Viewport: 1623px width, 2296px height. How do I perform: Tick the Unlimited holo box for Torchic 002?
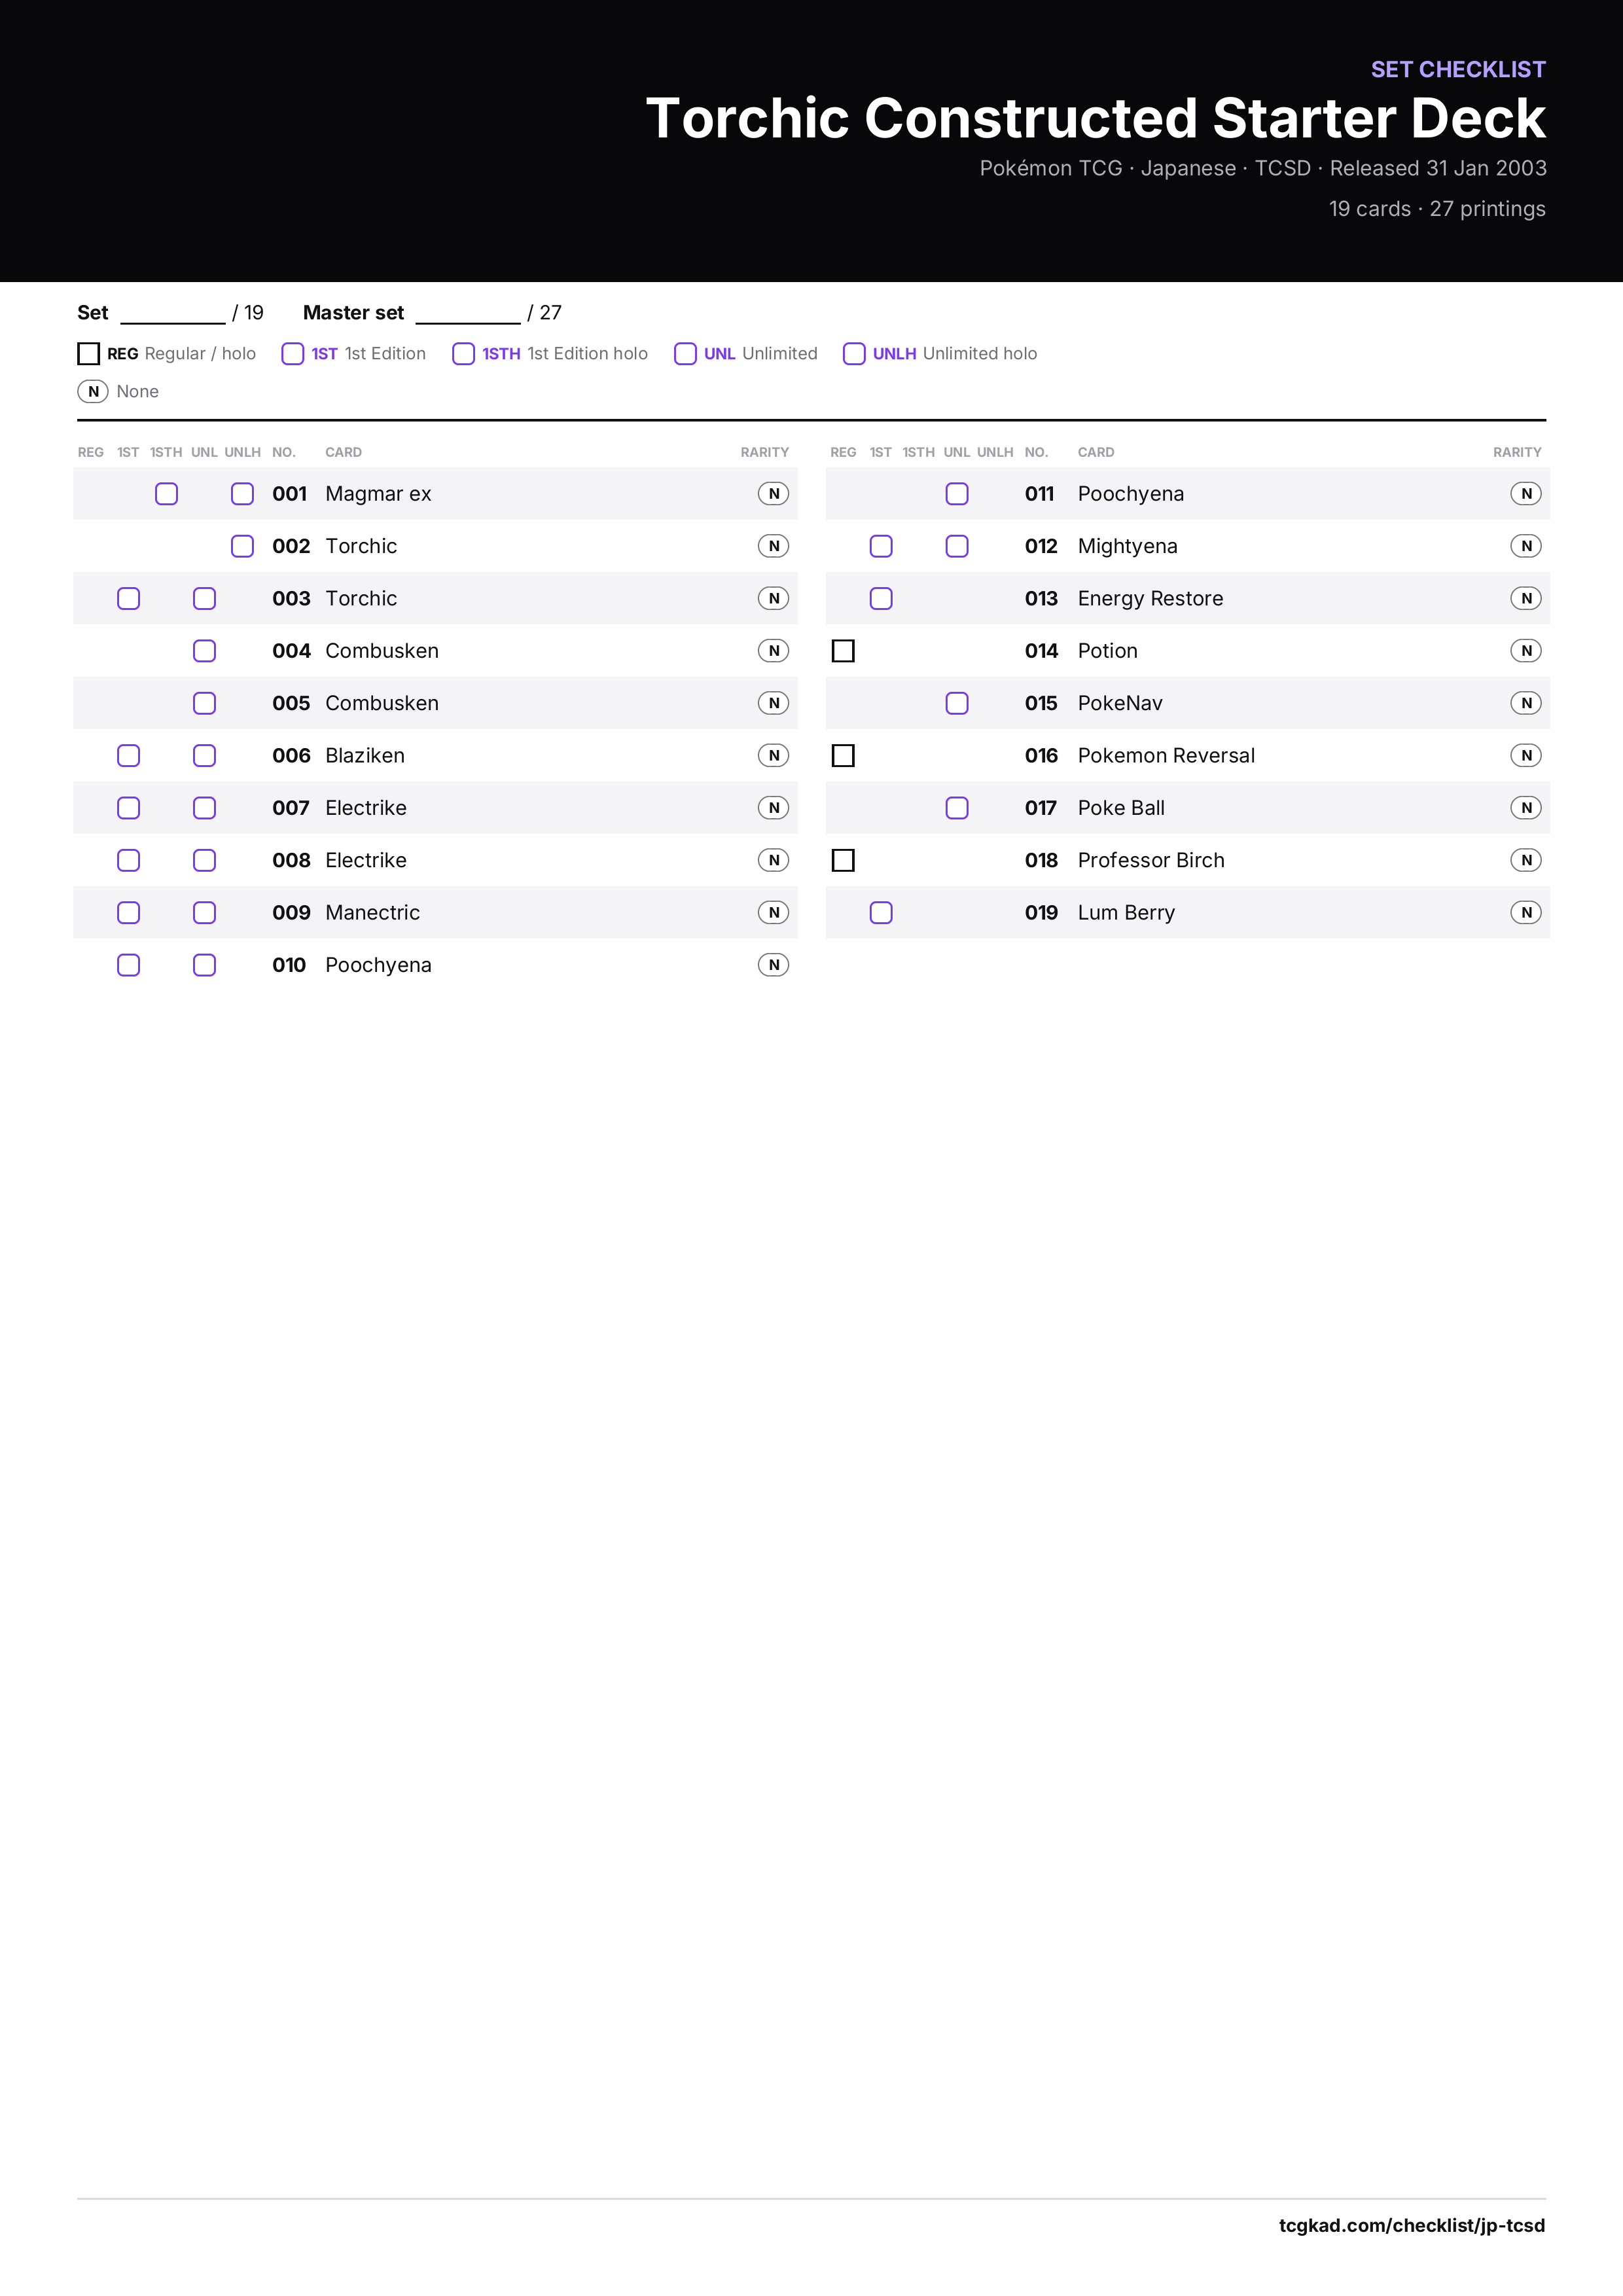pos(242,546)
